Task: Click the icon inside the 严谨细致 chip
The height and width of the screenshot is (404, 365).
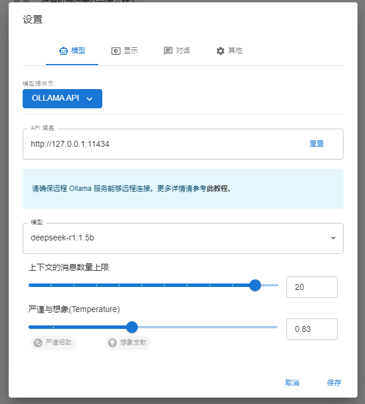Action: (x=38, y=343)
